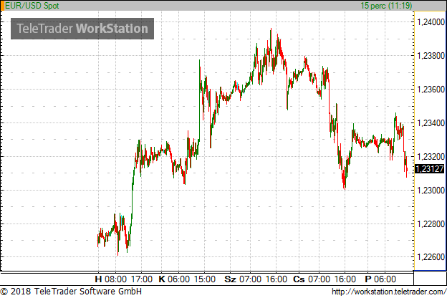447x298 pixels.
Task: Click the 1,24000 price axis label
Action: point(431,22)
